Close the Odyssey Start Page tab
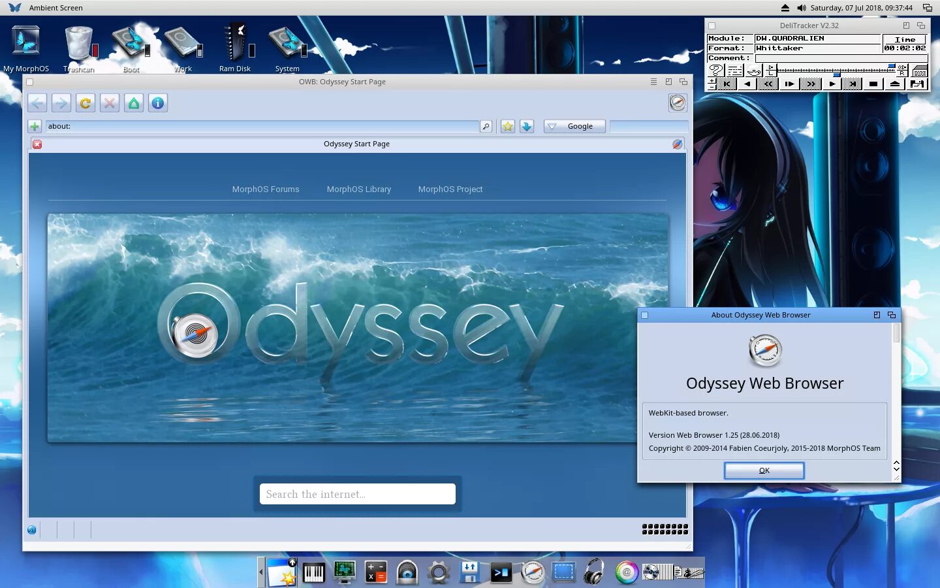 coord(37,144)
